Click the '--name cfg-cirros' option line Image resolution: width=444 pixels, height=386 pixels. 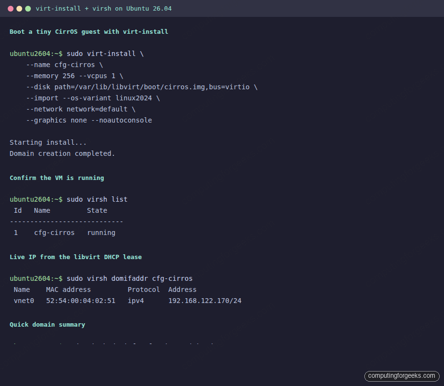65,65
